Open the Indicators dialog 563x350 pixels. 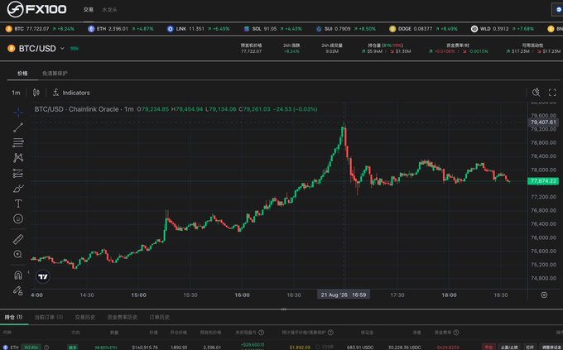71,93
